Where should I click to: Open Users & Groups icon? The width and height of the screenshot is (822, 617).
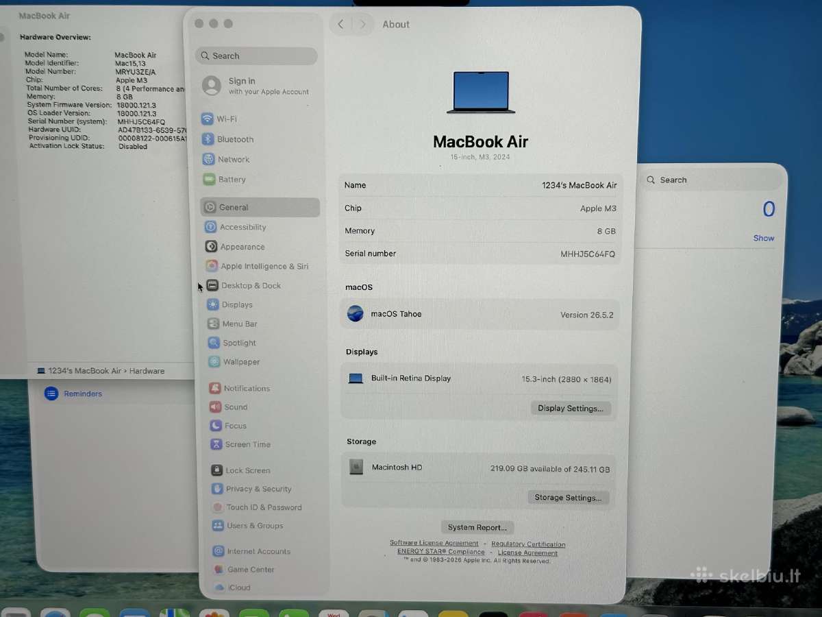pyautogui.click(x=218, y=526)
